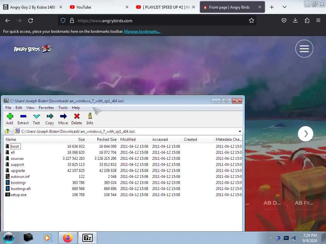Reload the Angry Birds page

[x=31, y=21]
